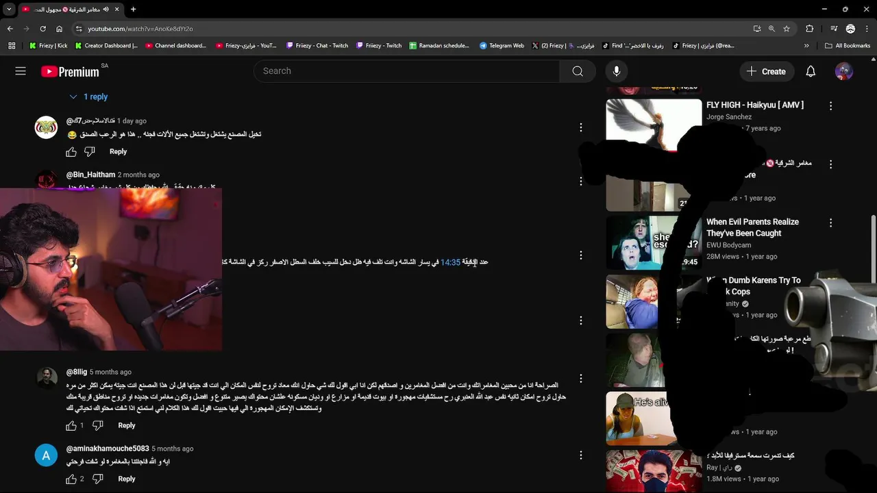Screen dimensions: 877x493
Task: Open more options on @8llig's comment
Action: click(x=581, y=378)
